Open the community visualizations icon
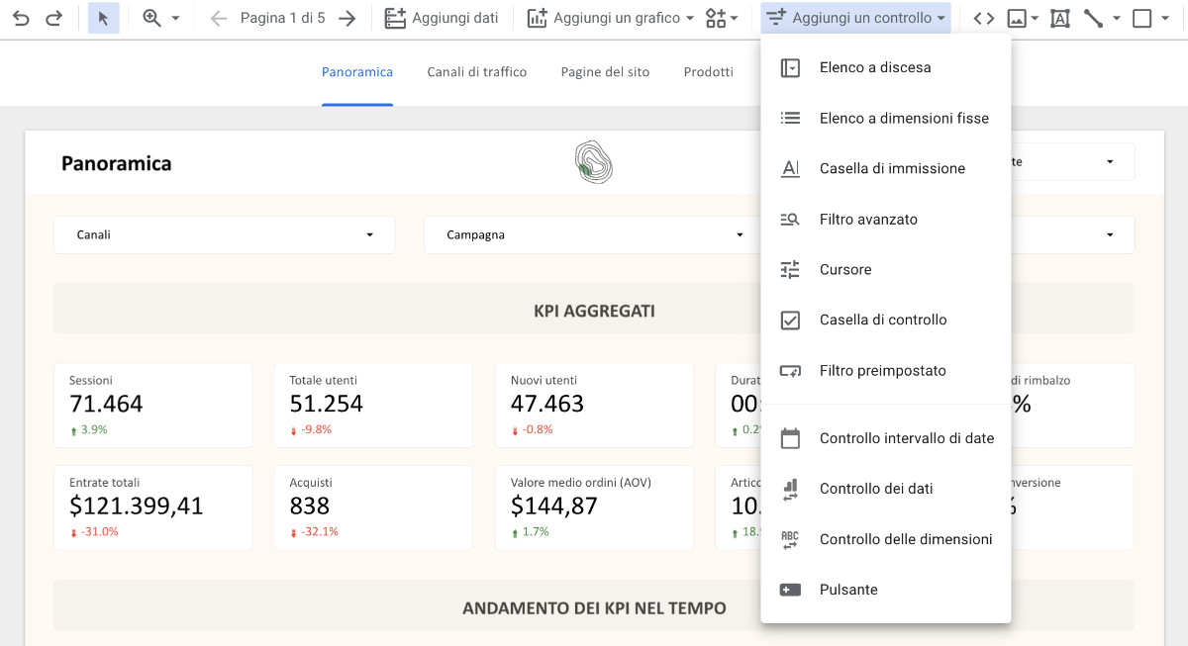 pyautogui.click(x=716, y=18)
